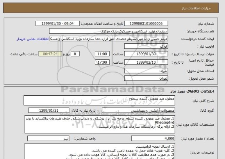Click the label نام دستگاه خریدار
Screen dimensions: 225x159
pyautogui.click(x=200, y=31)
